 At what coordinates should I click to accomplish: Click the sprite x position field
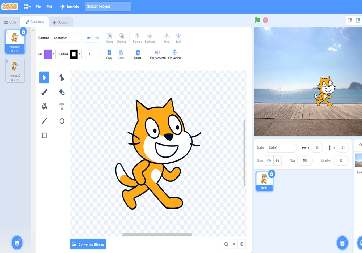click(317, 148)
